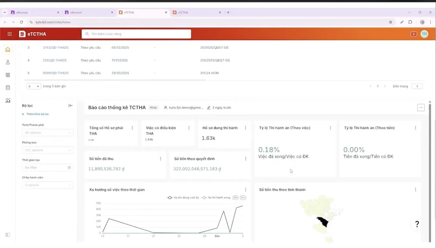Expand the Phòng ban dropdown

click(48, 150)
